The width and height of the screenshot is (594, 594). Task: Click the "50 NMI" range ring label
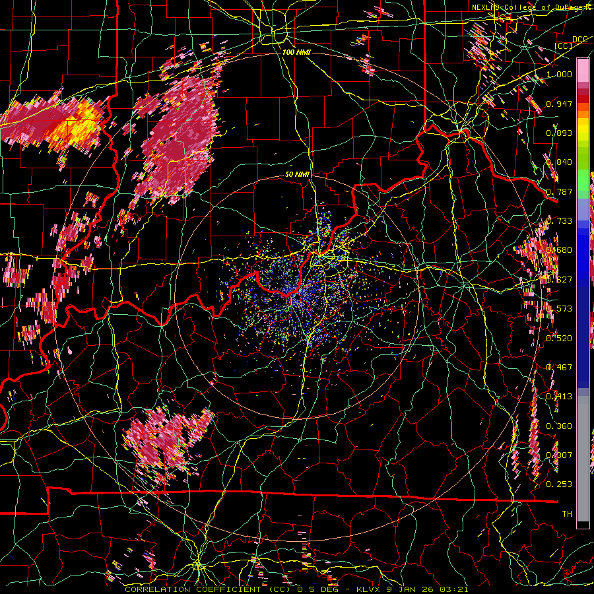click(298, 174)
